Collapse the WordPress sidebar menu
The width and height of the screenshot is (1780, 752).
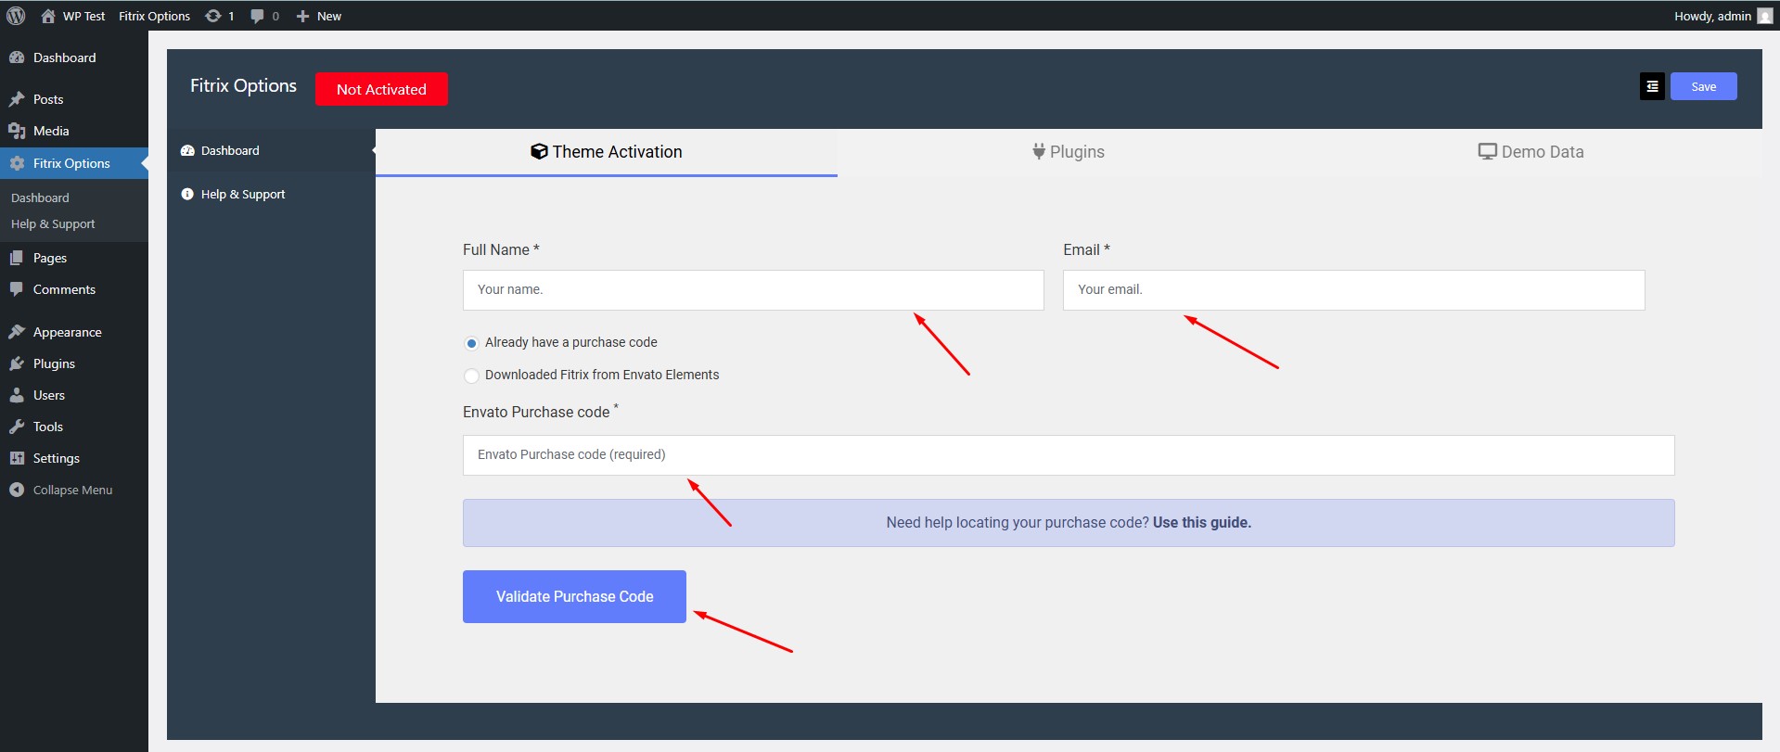click(x=72, y=490)
